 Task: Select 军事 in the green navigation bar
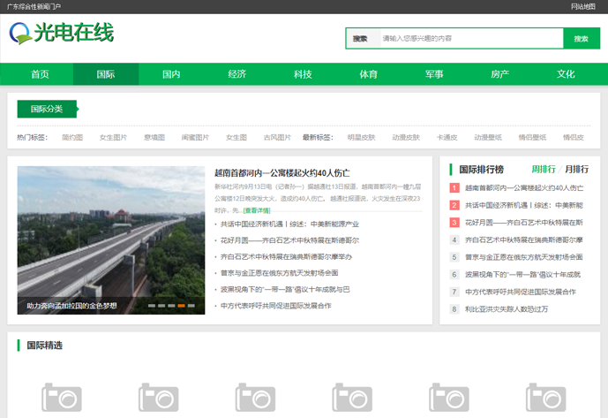tap(434, 74)
